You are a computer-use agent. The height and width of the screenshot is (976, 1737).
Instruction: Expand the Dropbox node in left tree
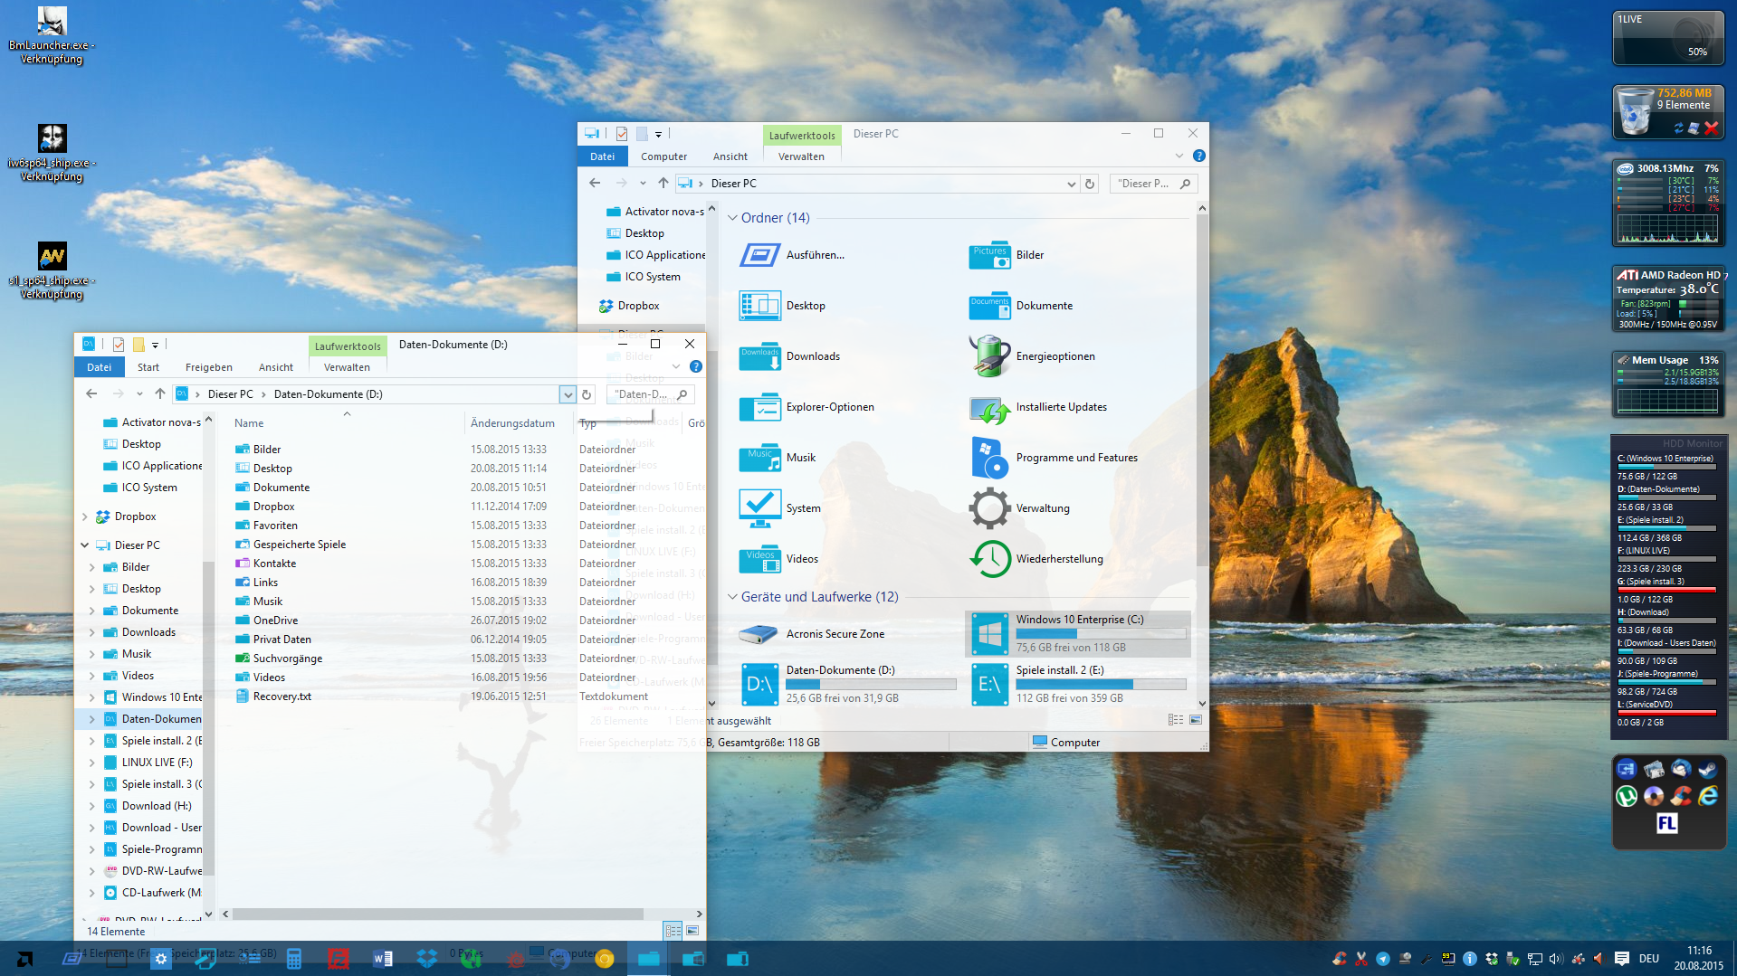(x=85, y=516)
